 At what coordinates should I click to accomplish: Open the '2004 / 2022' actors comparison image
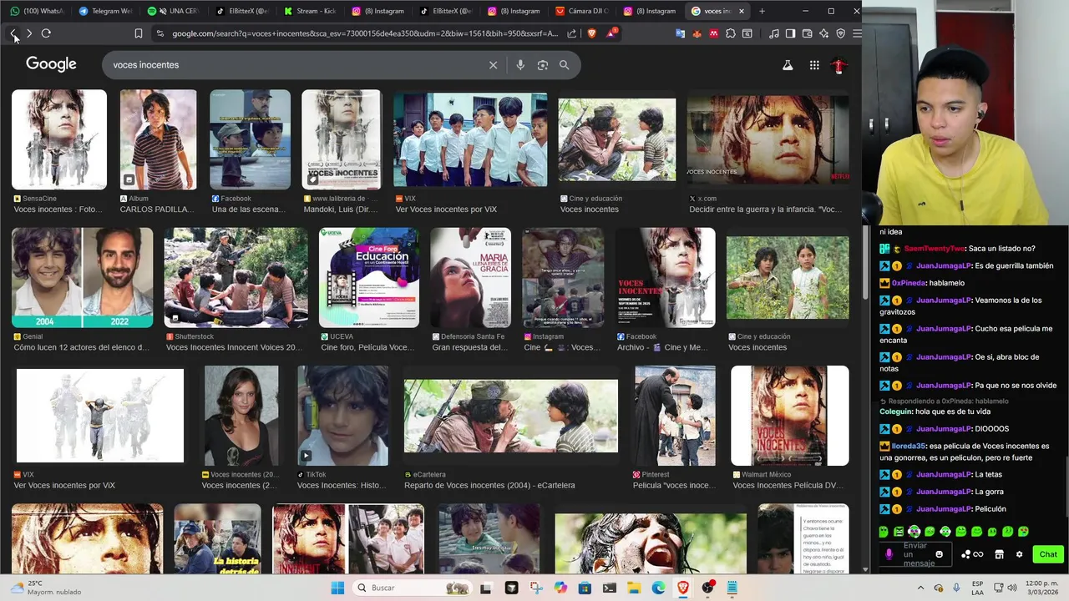click(82, 277)
